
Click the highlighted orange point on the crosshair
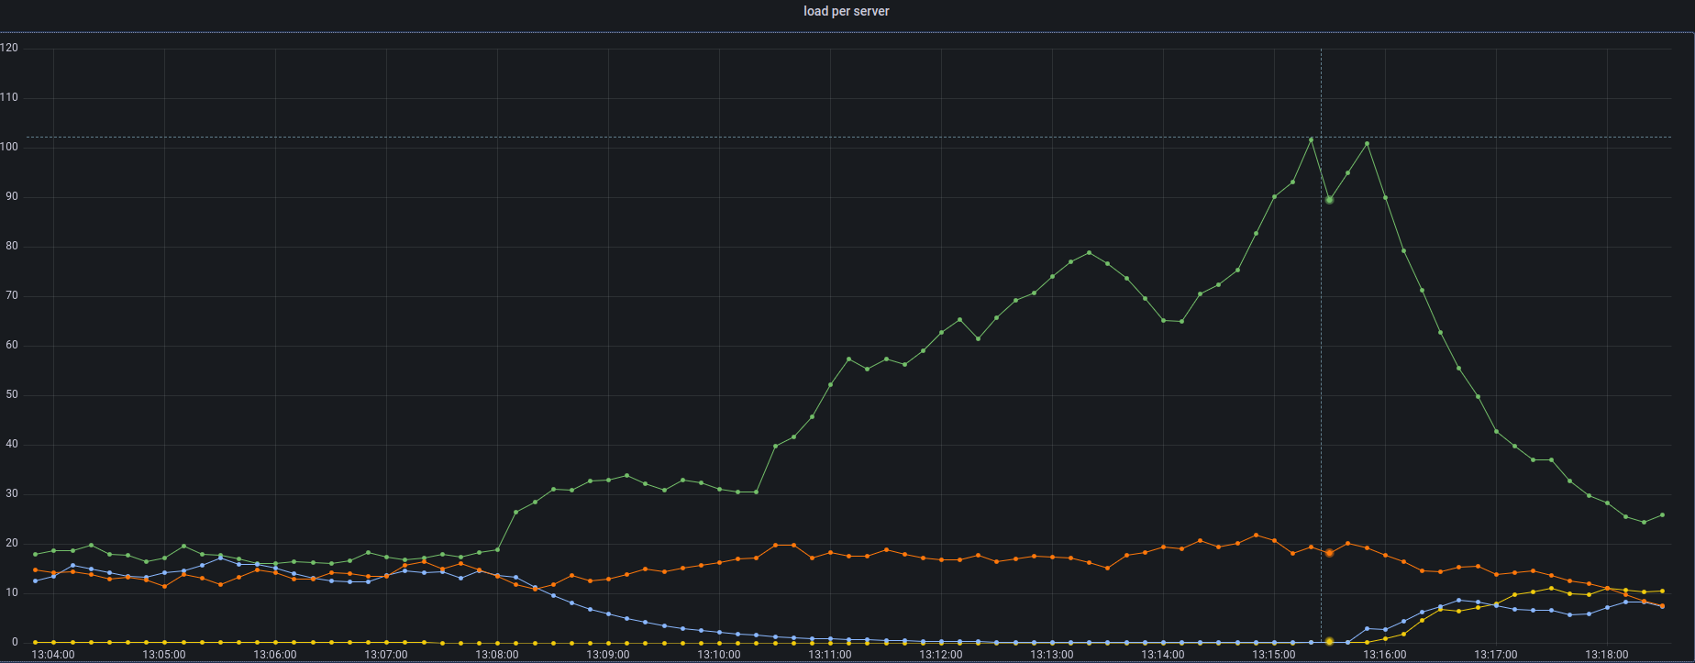[1329, 553]
